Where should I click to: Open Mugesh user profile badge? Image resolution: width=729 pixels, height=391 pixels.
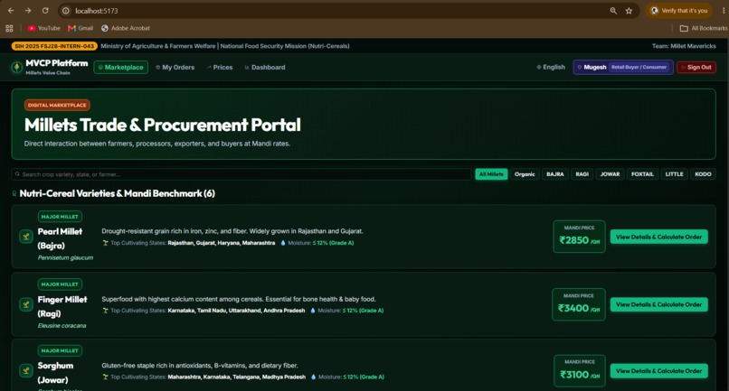623,68
